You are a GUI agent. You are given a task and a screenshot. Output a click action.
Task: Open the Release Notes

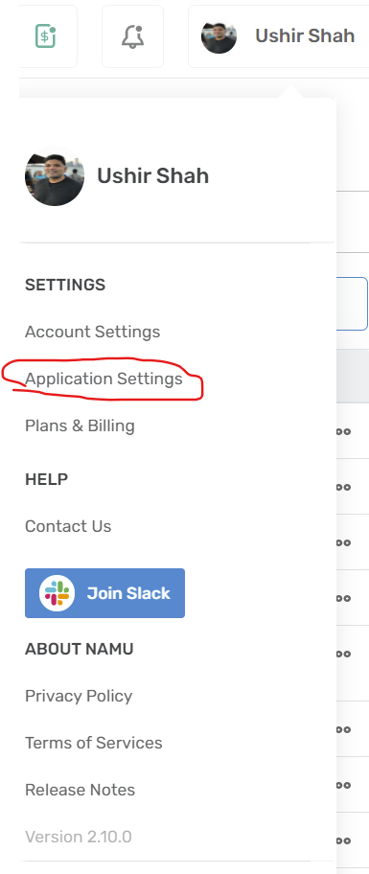click(x=81, y=790)
